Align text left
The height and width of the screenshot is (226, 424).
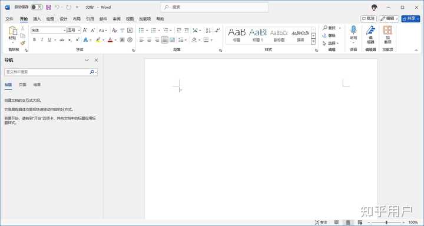[141, 40]
